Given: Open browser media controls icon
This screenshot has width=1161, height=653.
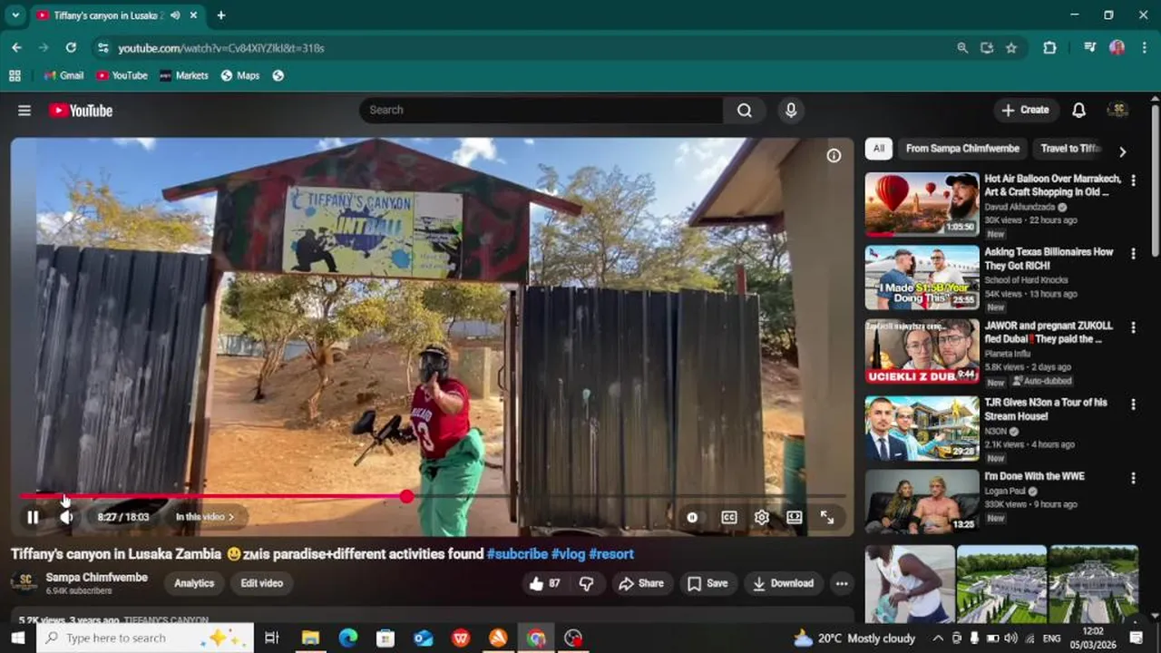Looking at the screenshot, I should (x=1089, y=48).
